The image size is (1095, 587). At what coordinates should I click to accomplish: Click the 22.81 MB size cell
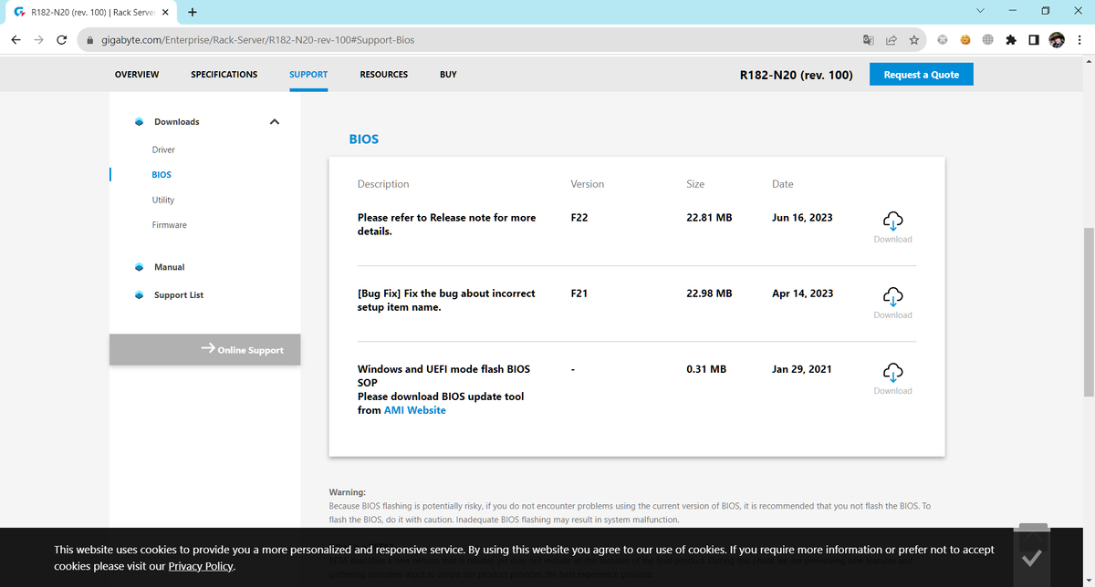[709, 218]
